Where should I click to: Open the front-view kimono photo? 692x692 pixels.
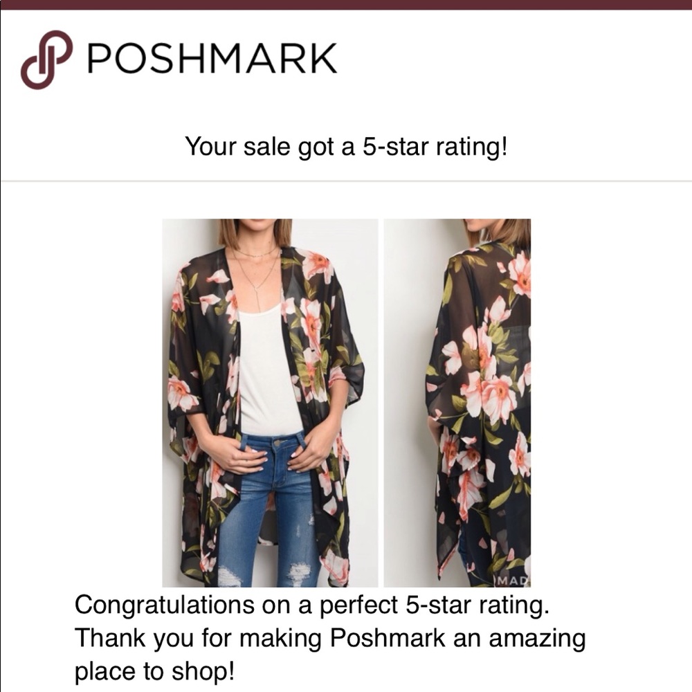(x=270, y=403)
